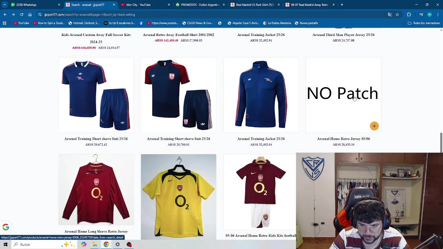Open the browser home icon

(x=30, y=15)
